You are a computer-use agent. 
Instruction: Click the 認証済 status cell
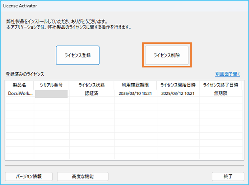tap(92, 93)
